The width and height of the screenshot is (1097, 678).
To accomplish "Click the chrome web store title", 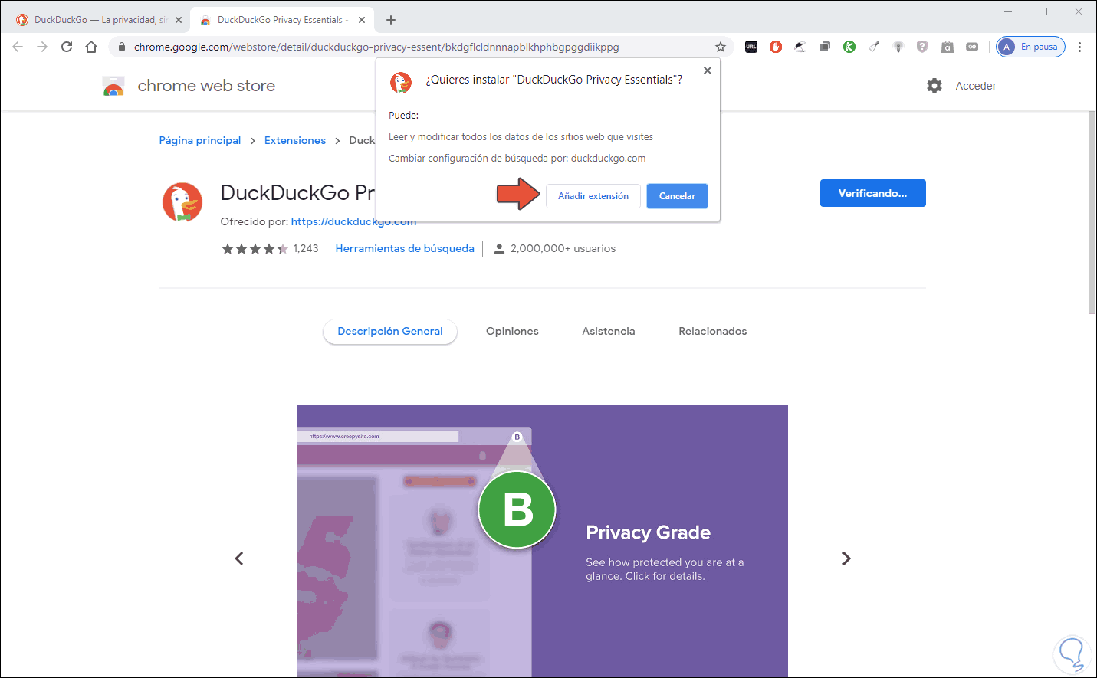I will [x=206, y=86].
